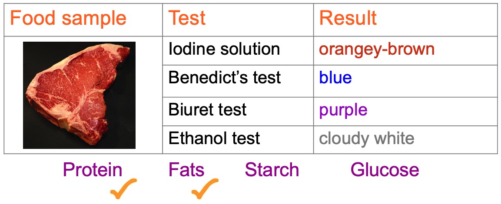
Task: Select the Iodine solution cell
Action: coord(224,49)
